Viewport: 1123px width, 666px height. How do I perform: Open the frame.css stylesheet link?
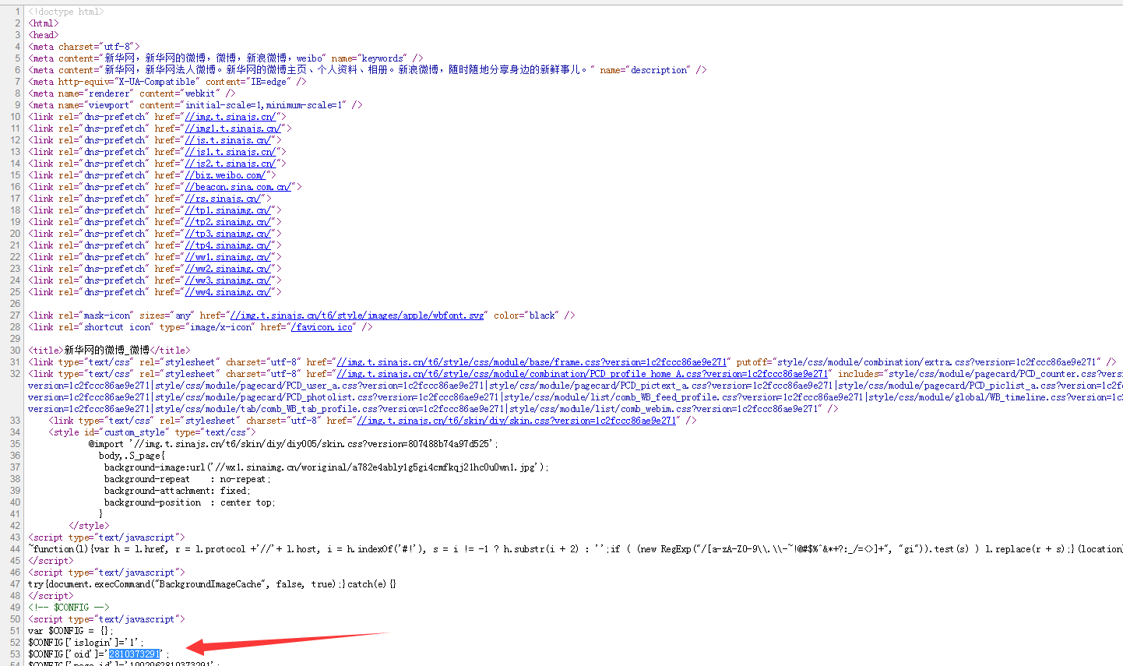coord(531,362)
